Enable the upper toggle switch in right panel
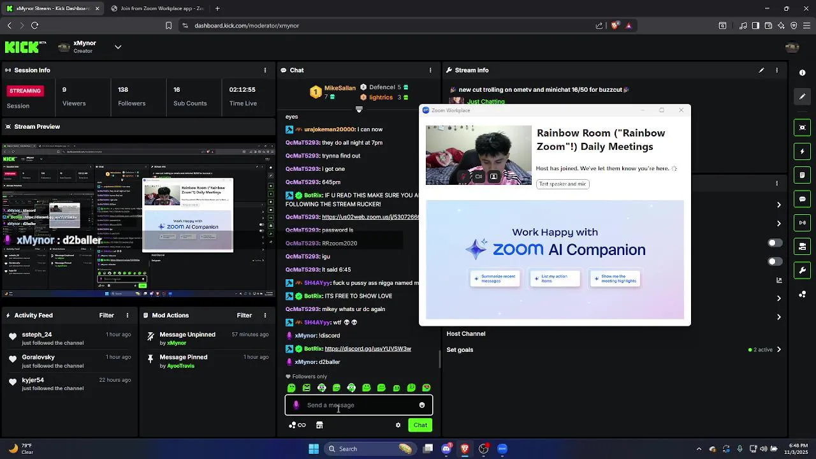816x459 pixels. click(775, 243)
